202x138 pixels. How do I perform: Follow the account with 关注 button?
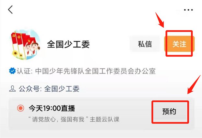click(x=179, y=44)
